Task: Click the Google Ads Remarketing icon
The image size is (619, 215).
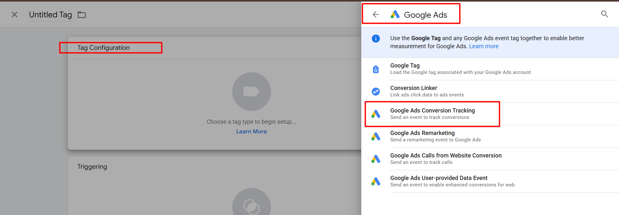Action: (376, 137)
